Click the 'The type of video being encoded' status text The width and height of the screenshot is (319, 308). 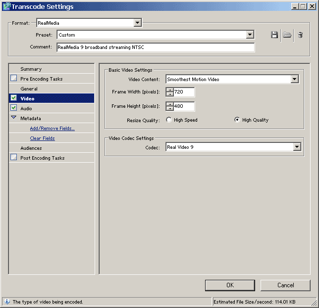point(48,302)
